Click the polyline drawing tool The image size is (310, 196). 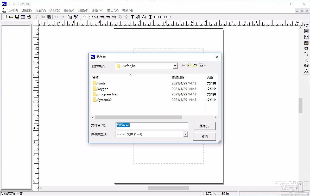point(144,17)
